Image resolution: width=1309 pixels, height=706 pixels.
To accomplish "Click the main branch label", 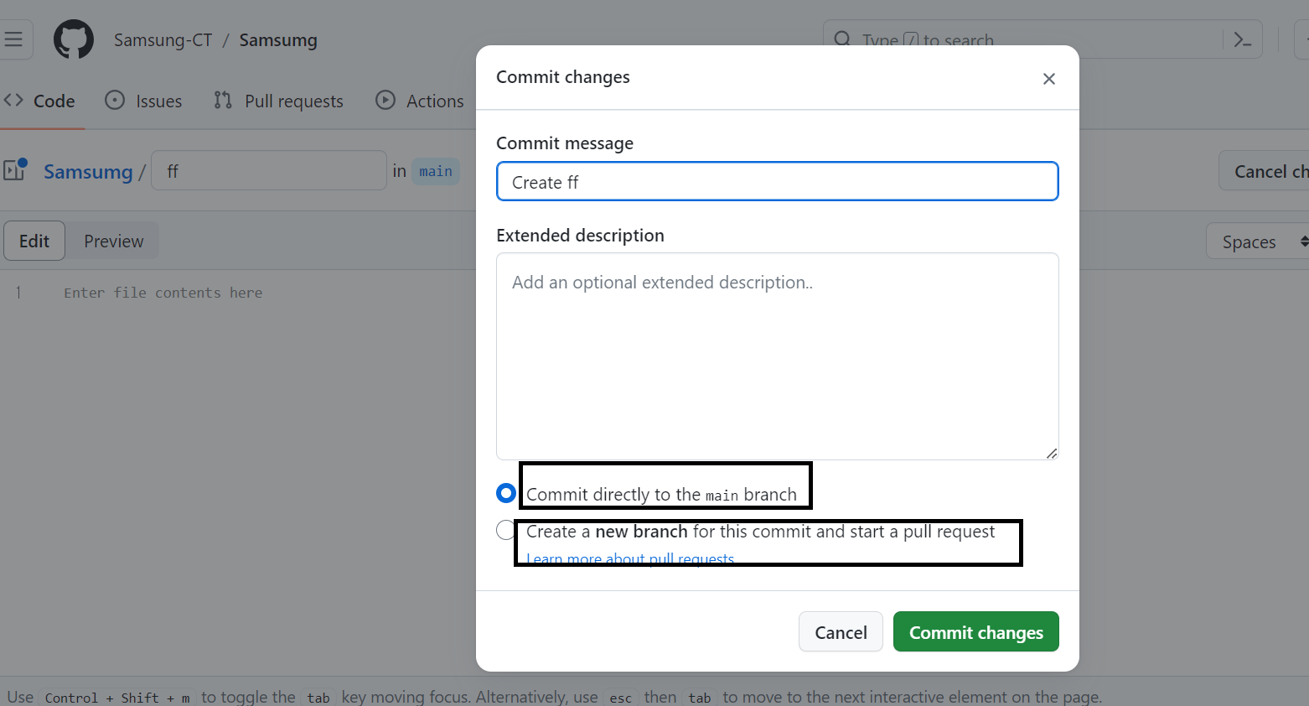I will [436, 171].
